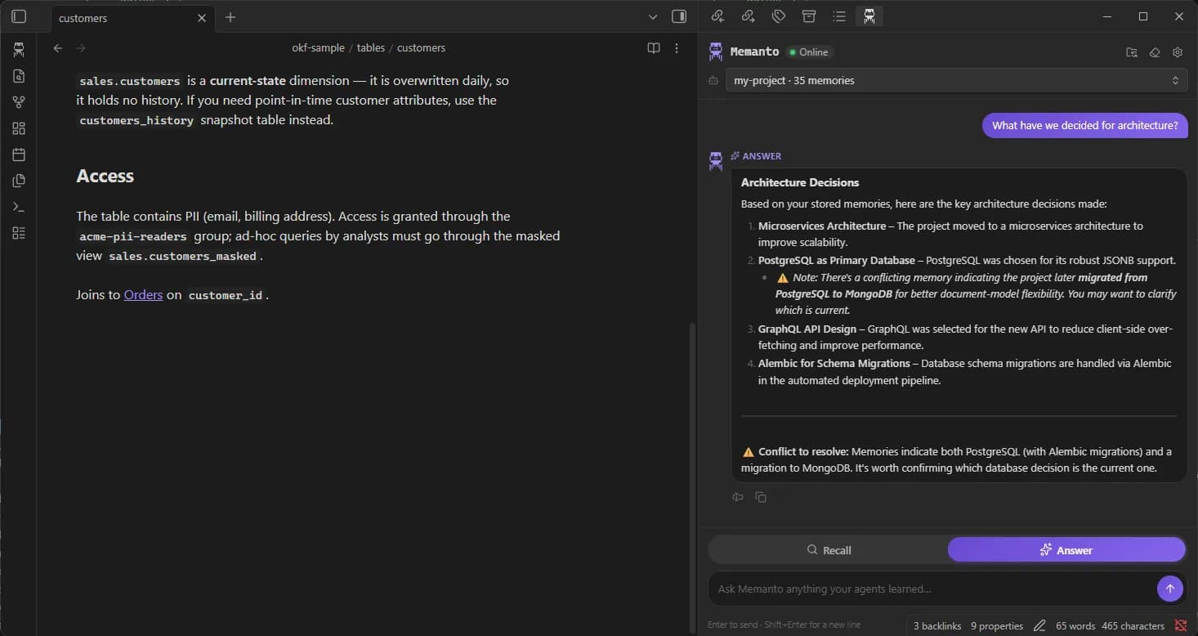Screen dimensions: 1198x636
Task: Click the acme-pii-readers inline code
Action: coord(133,236)
